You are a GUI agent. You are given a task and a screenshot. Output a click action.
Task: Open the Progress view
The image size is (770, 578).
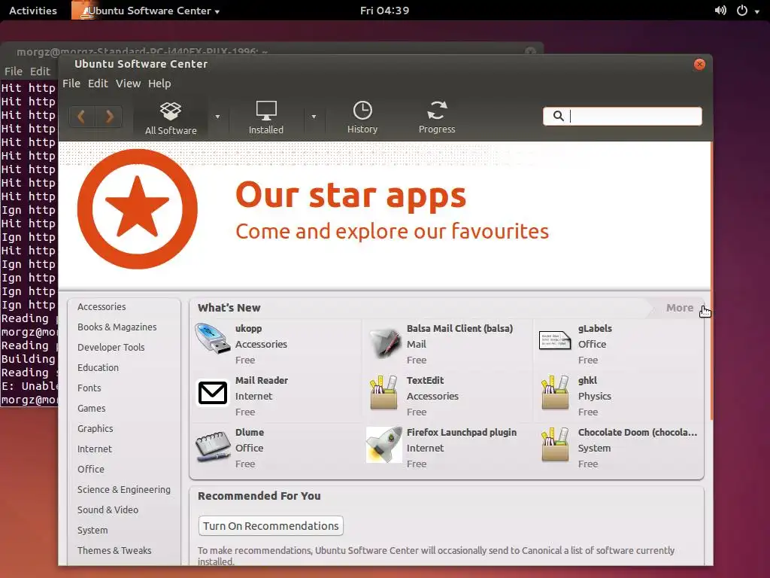(437, 118)
